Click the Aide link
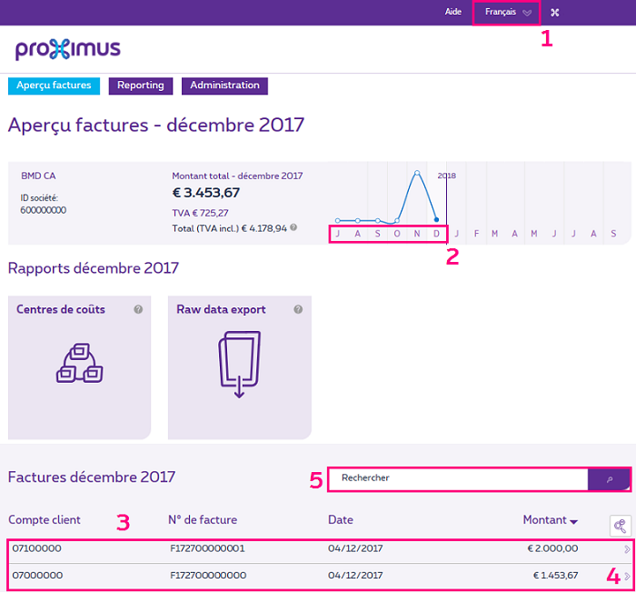 452,13
